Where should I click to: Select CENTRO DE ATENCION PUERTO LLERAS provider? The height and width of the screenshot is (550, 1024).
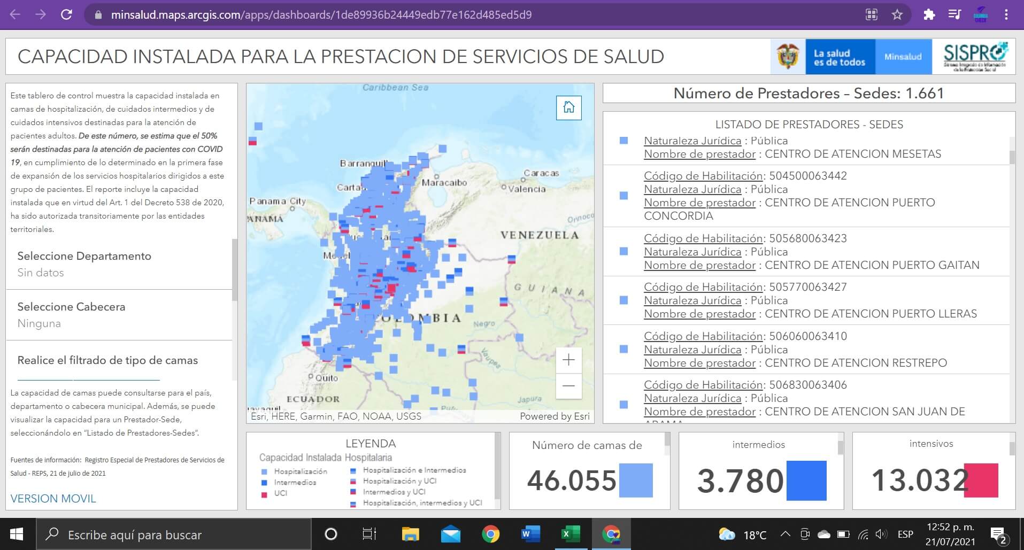(806, 300)
